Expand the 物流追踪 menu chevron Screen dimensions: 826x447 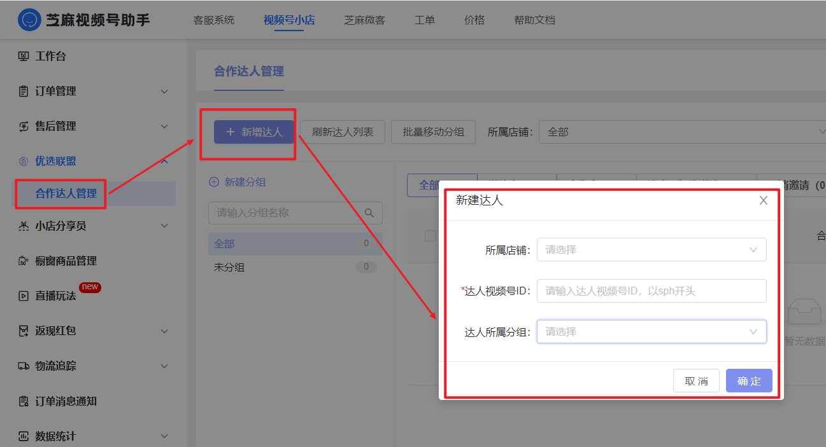point(164,366)
